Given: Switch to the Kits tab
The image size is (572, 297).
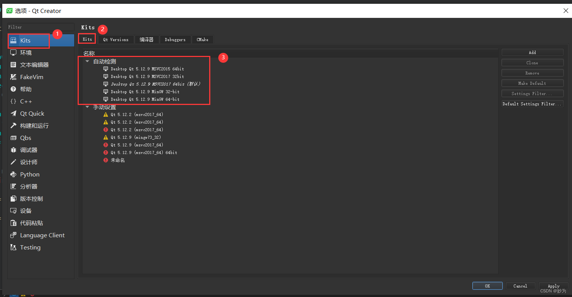Looking at the screenshot, I should [x=87, y=39].
